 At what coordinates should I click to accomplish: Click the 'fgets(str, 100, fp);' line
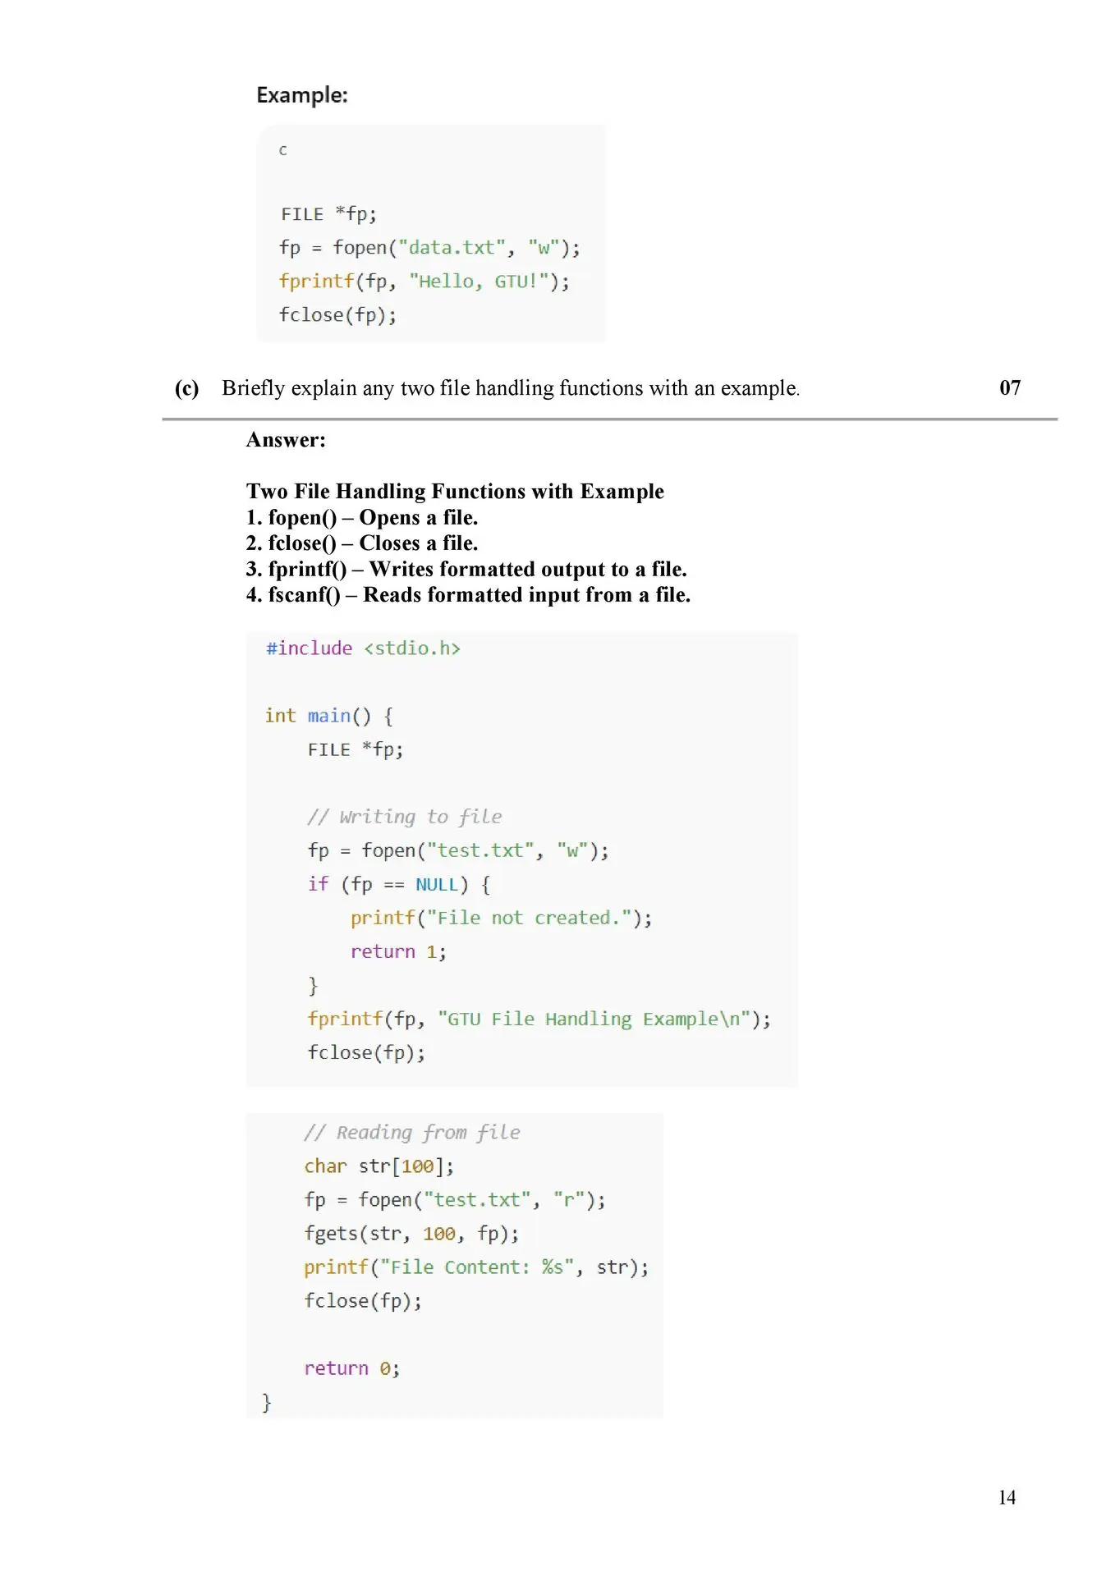tap(411, 1234)
